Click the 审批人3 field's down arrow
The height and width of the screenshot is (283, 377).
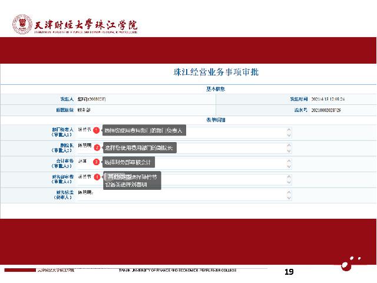(289, 166)
